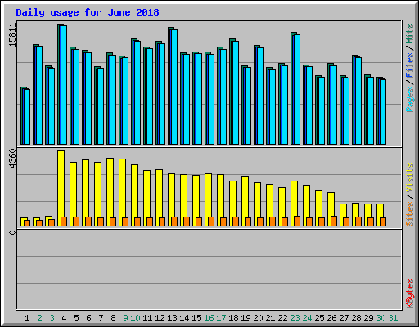Click the tallest cyan bar for day 4
This screenshot has height=327, width=419.
[64, 85]
